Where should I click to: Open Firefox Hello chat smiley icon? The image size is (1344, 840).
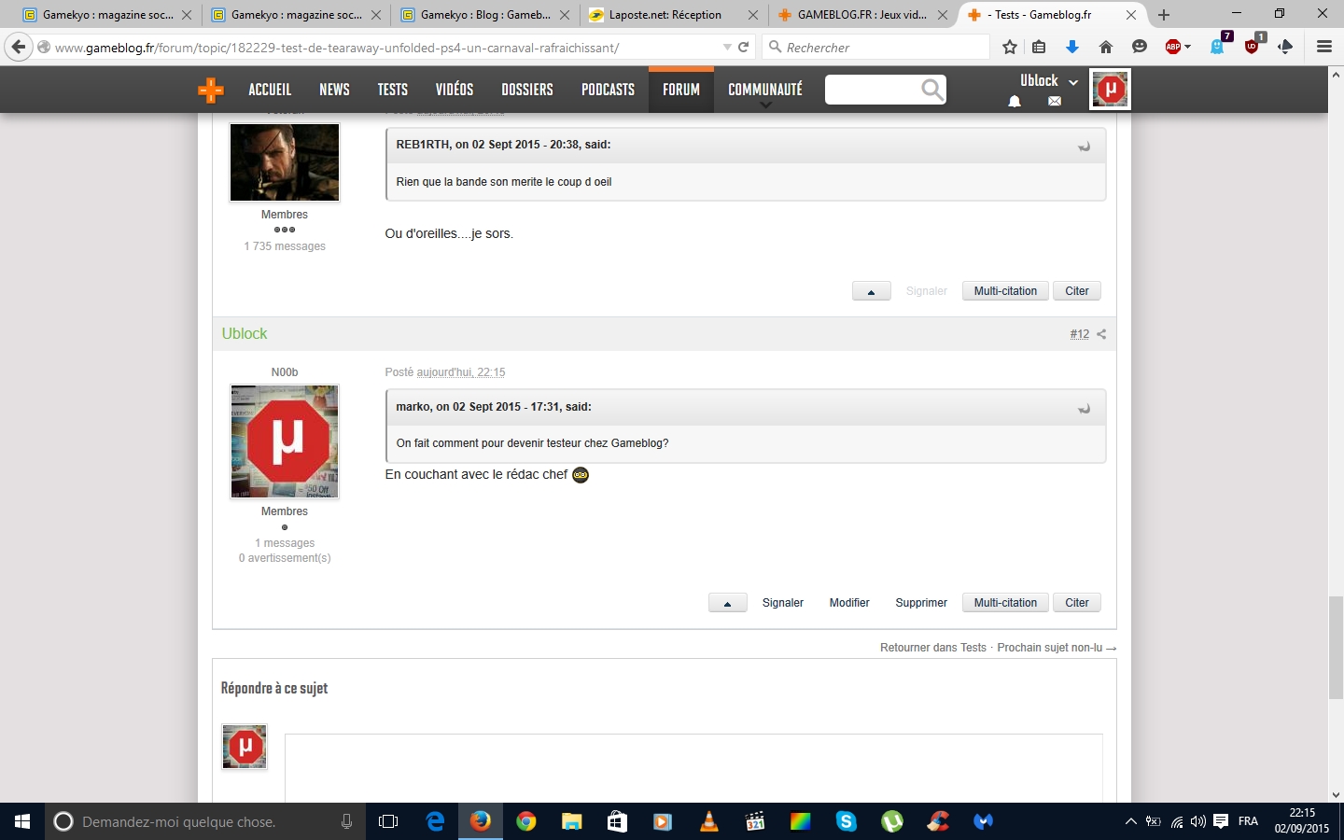[1139, 47]
